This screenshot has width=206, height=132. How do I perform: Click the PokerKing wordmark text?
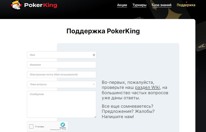tap(41, 5)
